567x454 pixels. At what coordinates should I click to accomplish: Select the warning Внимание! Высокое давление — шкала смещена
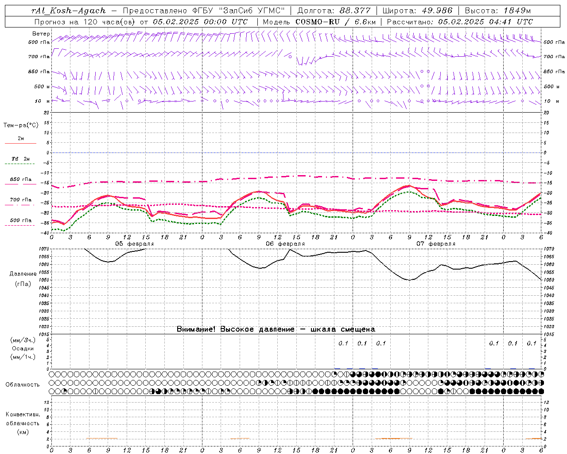276,329
